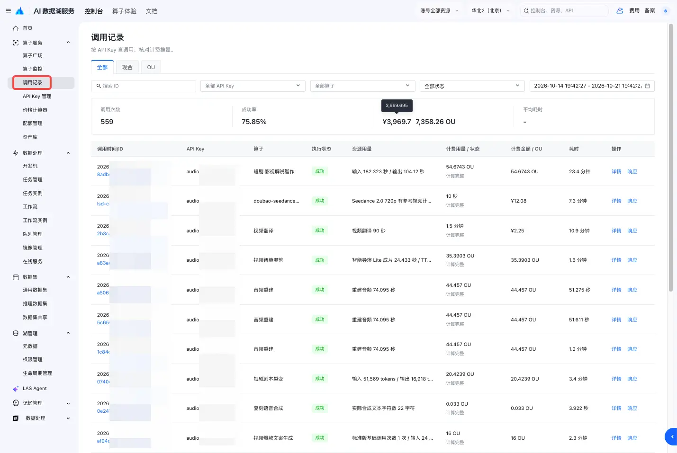
Task: Click the 算子服务 section icon
Action: 16,43
